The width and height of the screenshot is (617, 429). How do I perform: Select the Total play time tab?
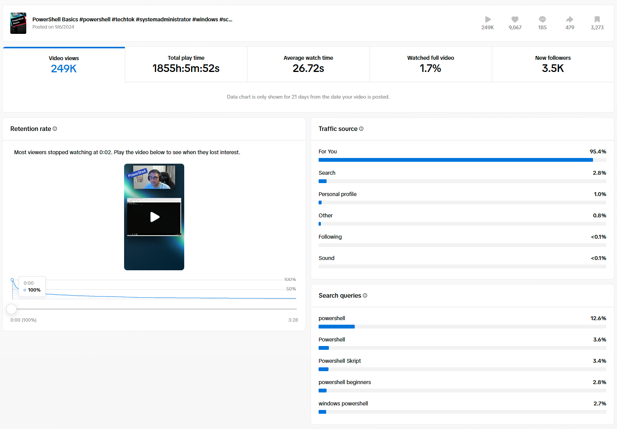(186, 64)
